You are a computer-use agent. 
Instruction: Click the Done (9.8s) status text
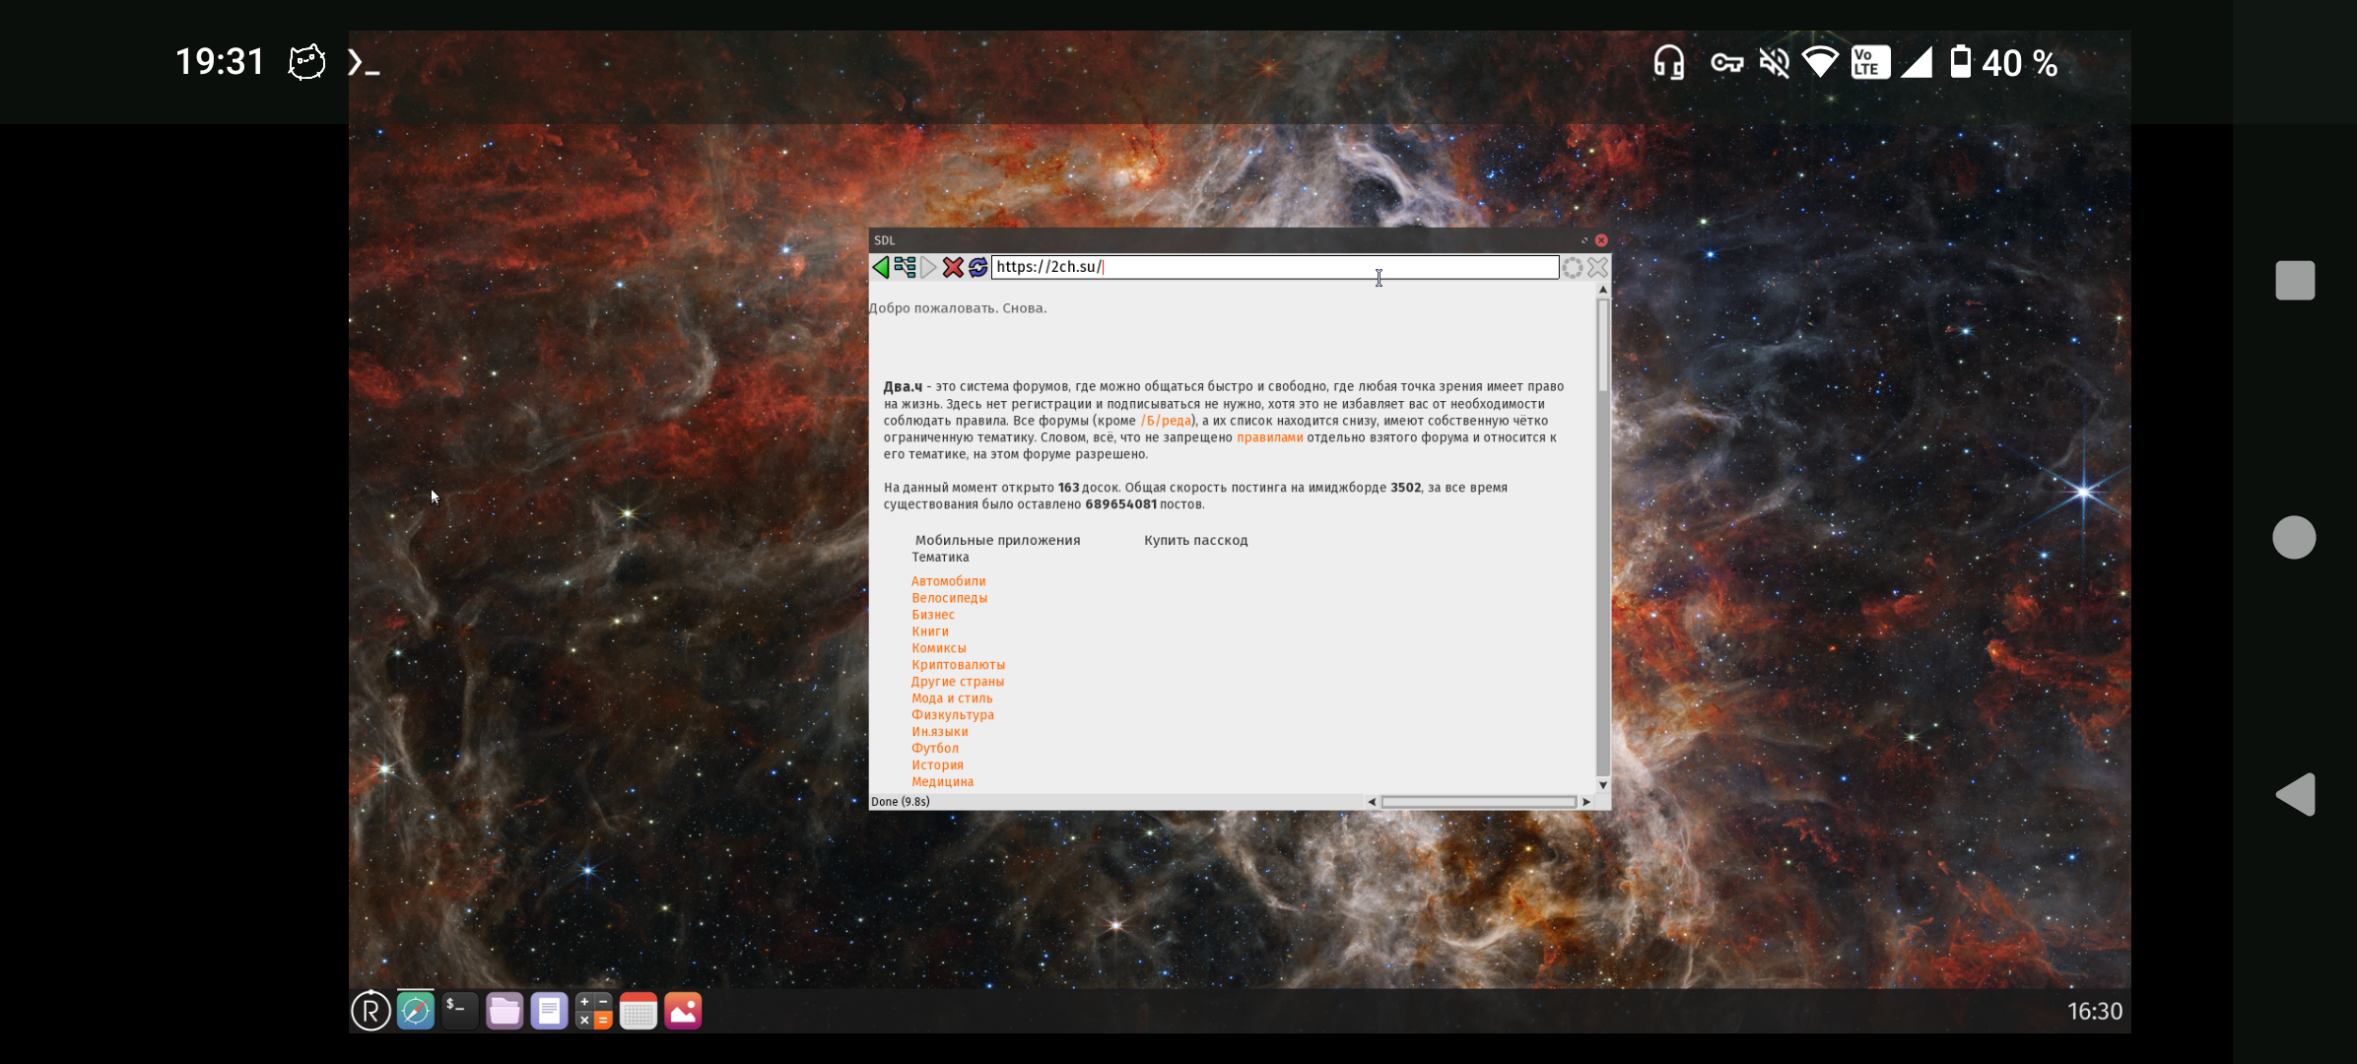coord(900,802)
